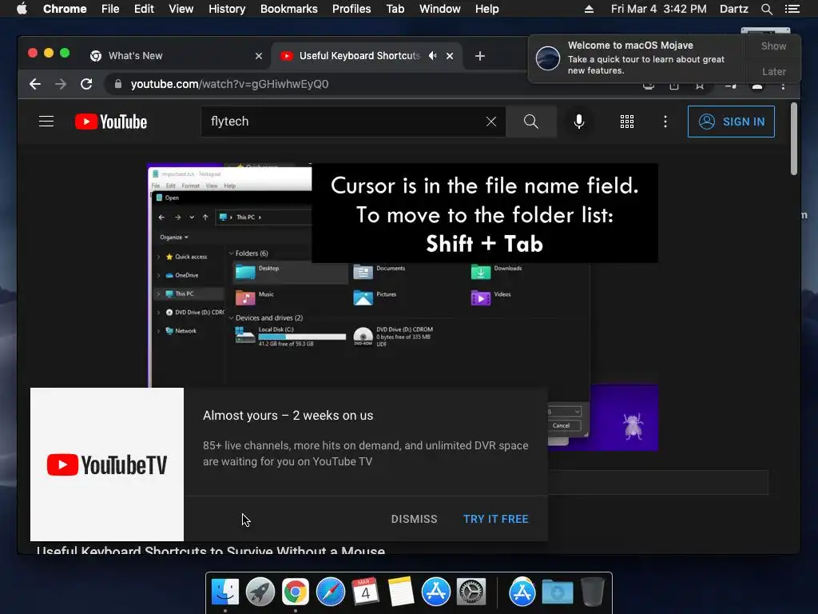This screenshot has height=614, width=818.
Task: Click the page vertical scrollbar
Action: tap(794, 139)
